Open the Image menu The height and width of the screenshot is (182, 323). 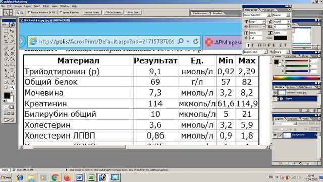click(18, 6)
